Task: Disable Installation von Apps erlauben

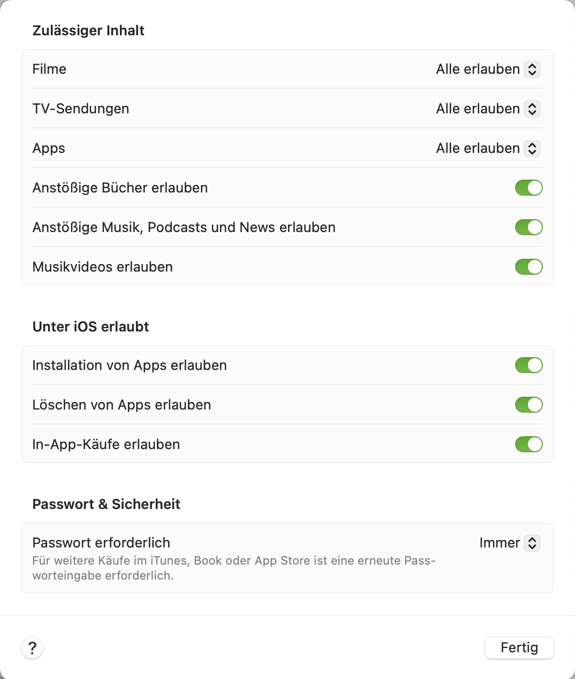Action: coord(528,366)
